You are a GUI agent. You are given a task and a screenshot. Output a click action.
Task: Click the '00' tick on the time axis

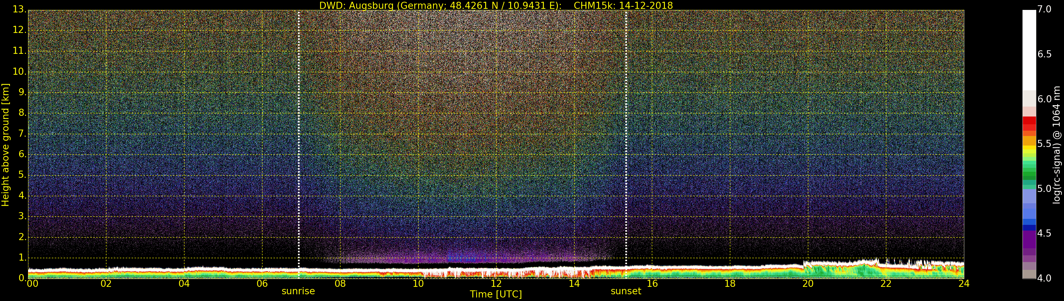pyautogui.click(x=32, y=284)
